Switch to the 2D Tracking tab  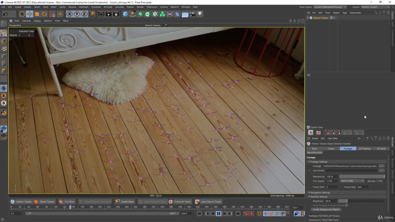click(364, 149)
